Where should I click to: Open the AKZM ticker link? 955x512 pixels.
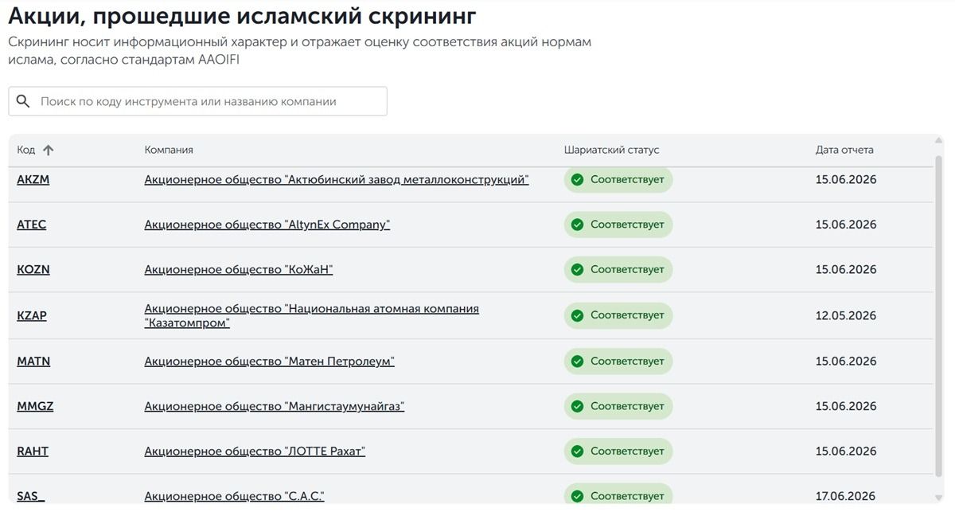click(33, 180)
